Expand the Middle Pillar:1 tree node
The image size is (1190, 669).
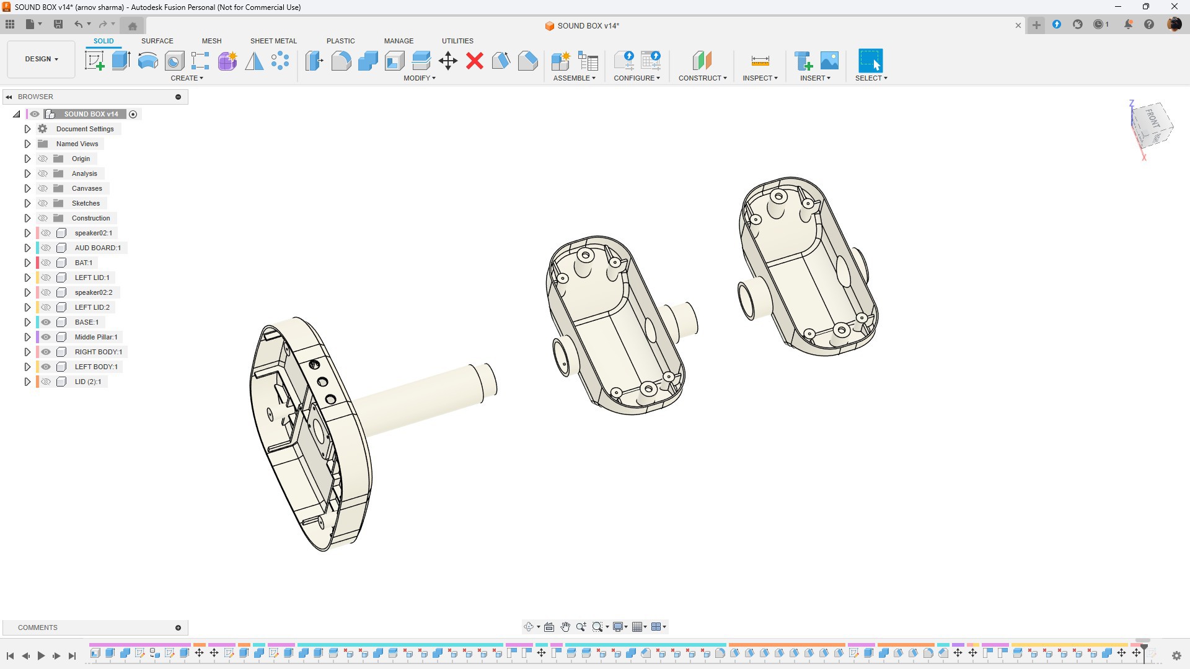[27, 337]
